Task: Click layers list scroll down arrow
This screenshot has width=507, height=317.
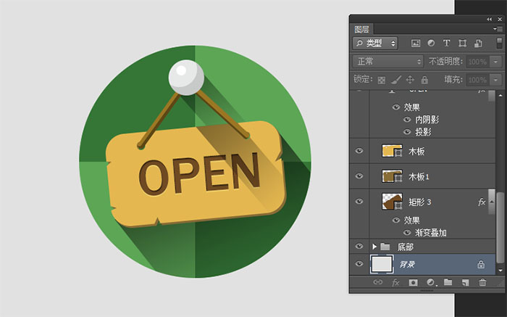Action: coord(500,271)
